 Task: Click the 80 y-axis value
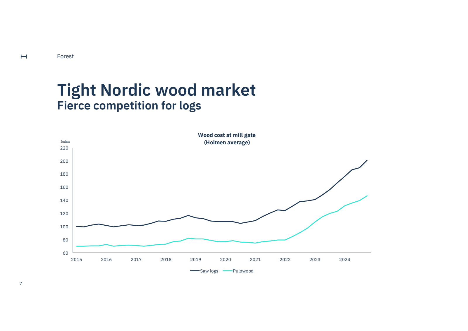click(66, 240)
